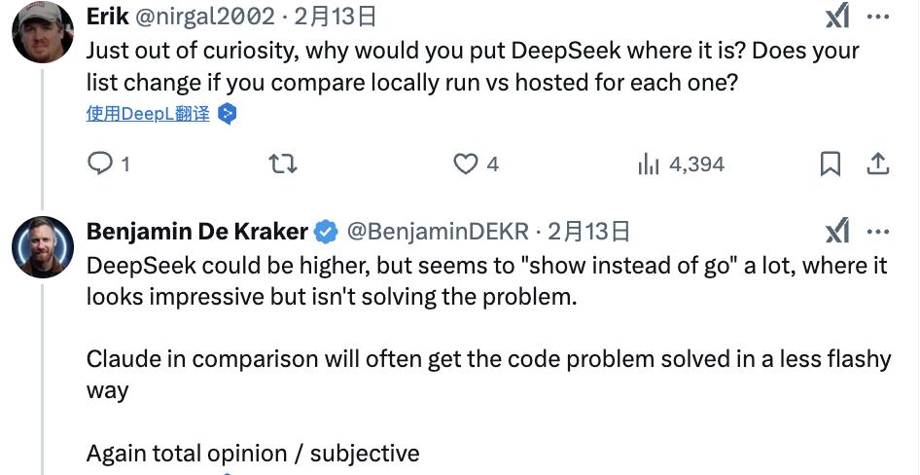
Task: Click Grok icon on Benjamin's tweet
Action: click(837, 230)
